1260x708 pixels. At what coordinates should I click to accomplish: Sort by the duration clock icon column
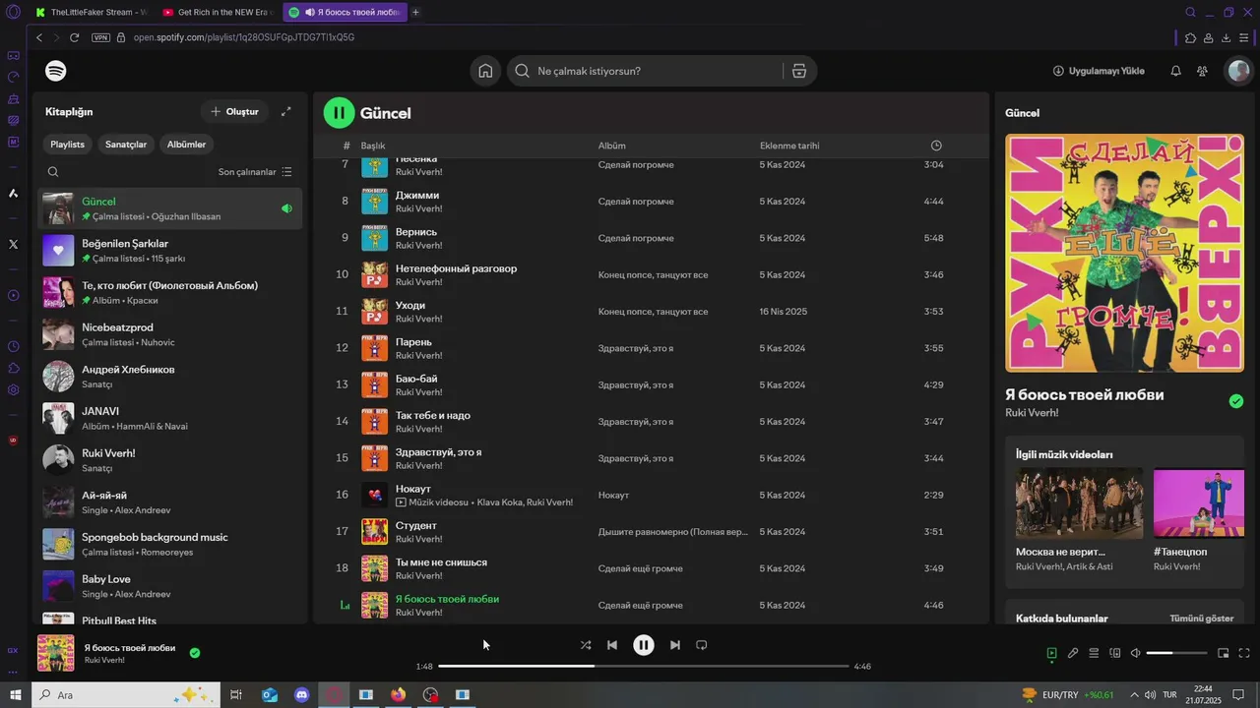click(936, 146)
